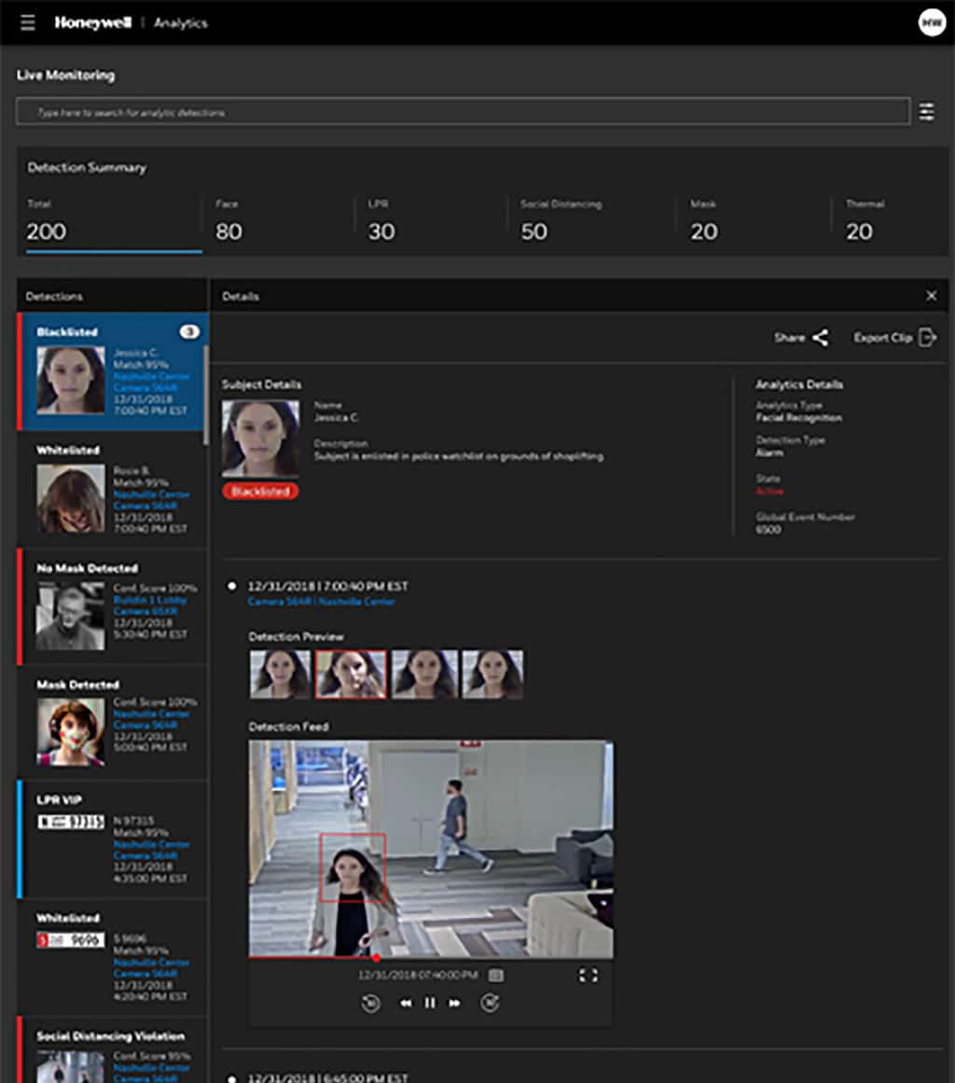Viewport: 955px width, 1083px height.
Task: Fast forward the detection feed video
Action: pyautogui.click(x=455, y=1003)
